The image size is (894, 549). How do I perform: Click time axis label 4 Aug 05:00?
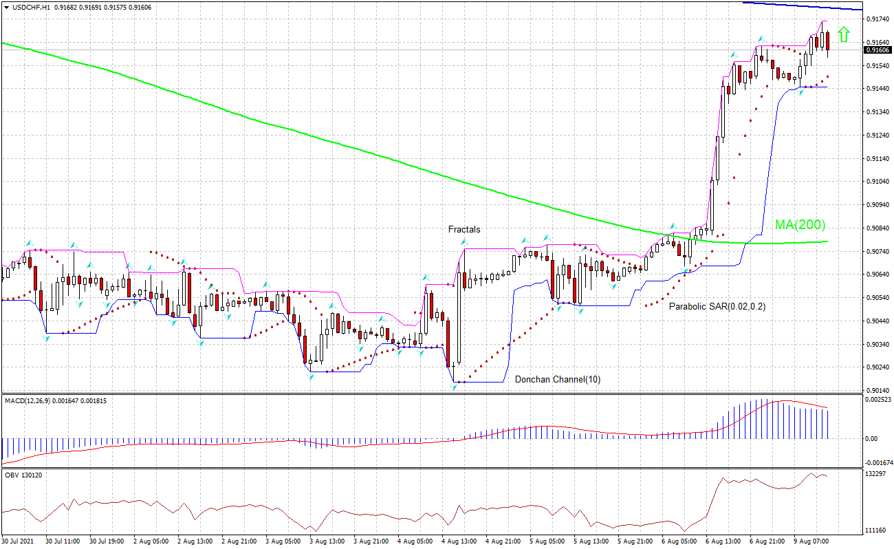[415, 541]
